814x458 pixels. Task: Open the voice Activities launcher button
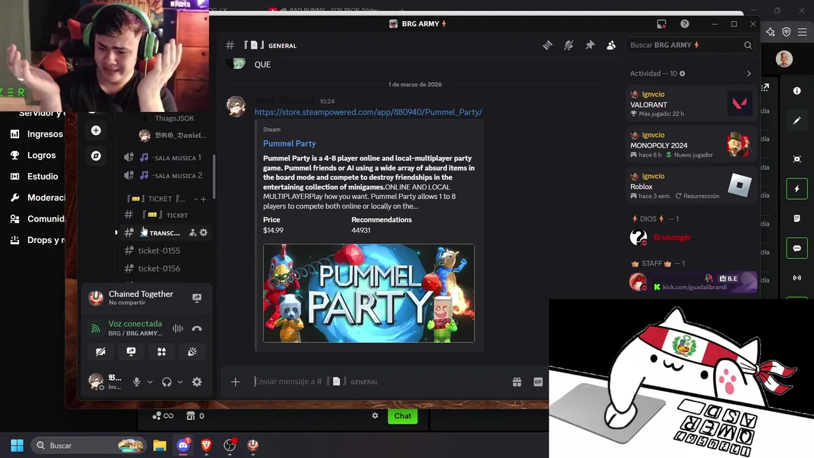coord(162,352)
